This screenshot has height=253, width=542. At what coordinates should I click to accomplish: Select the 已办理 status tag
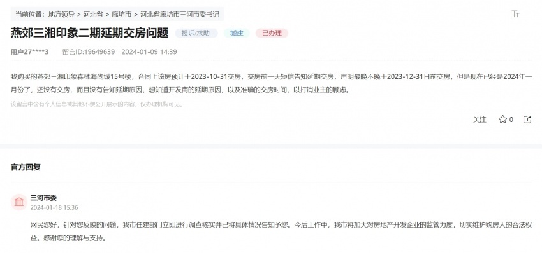coord(272,33)
